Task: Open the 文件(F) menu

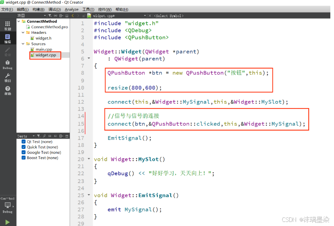Action: [7, 9]
